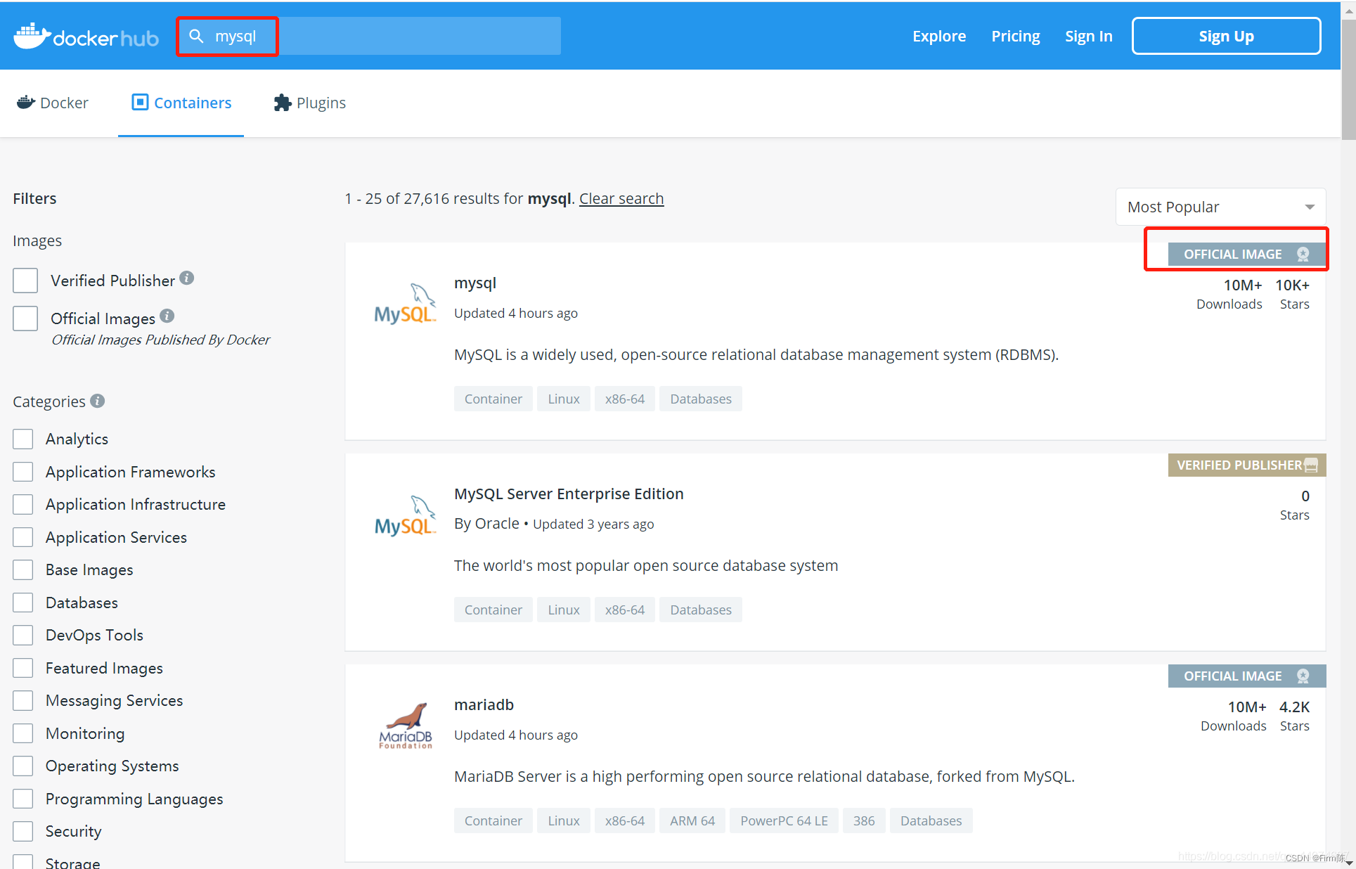
Task: Click the Clear search link
Action: coord(621,198)
